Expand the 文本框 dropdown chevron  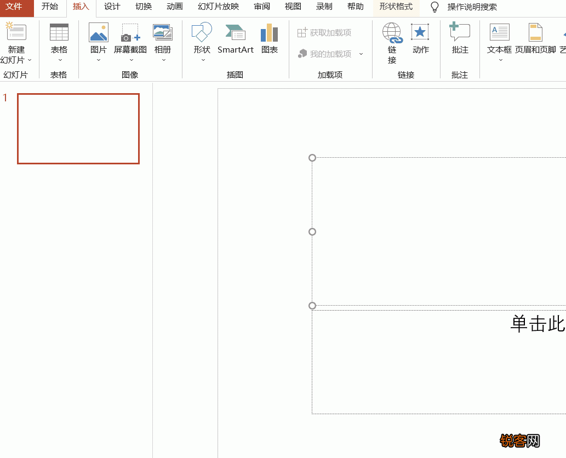pos(501,60)
